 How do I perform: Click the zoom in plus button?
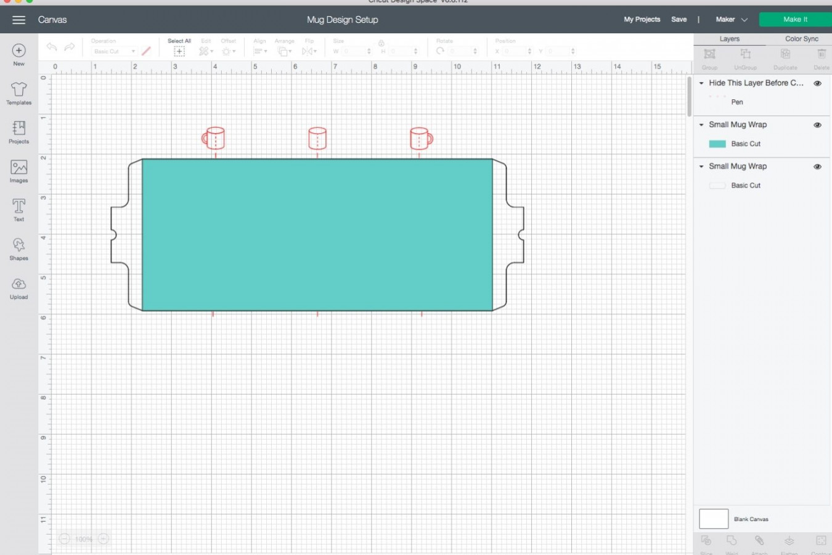pyautogui.click(x=104, y=539)
